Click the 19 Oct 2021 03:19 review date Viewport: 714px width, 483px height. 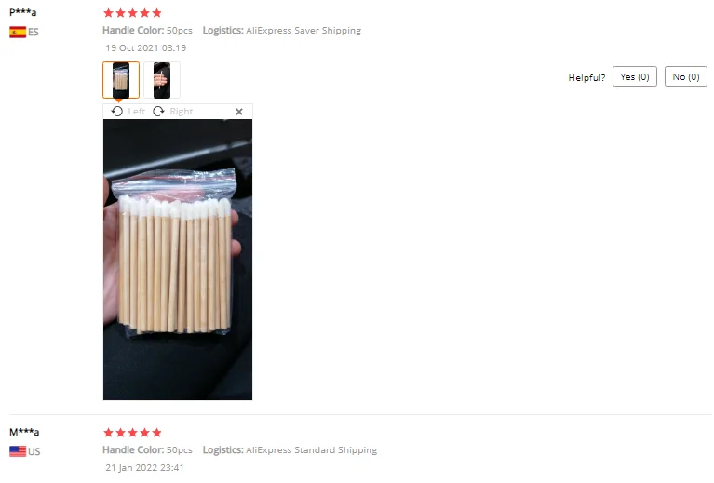tap(146, 47)
